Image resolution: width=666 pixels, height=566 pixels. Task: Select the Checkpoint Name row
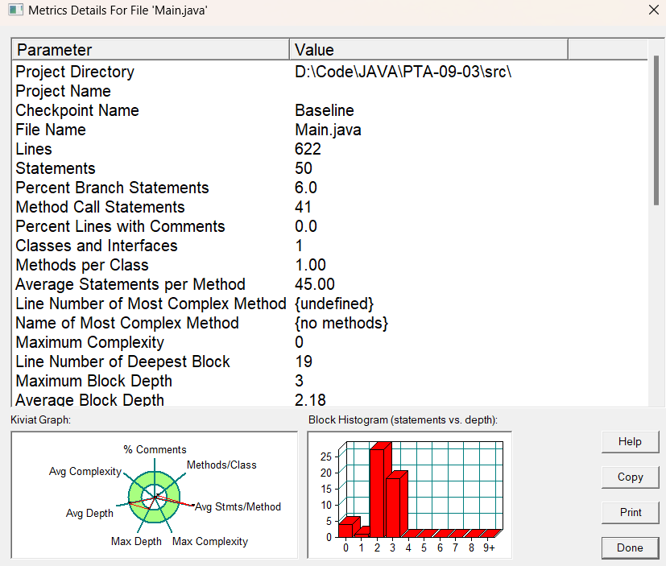(329, 110)
